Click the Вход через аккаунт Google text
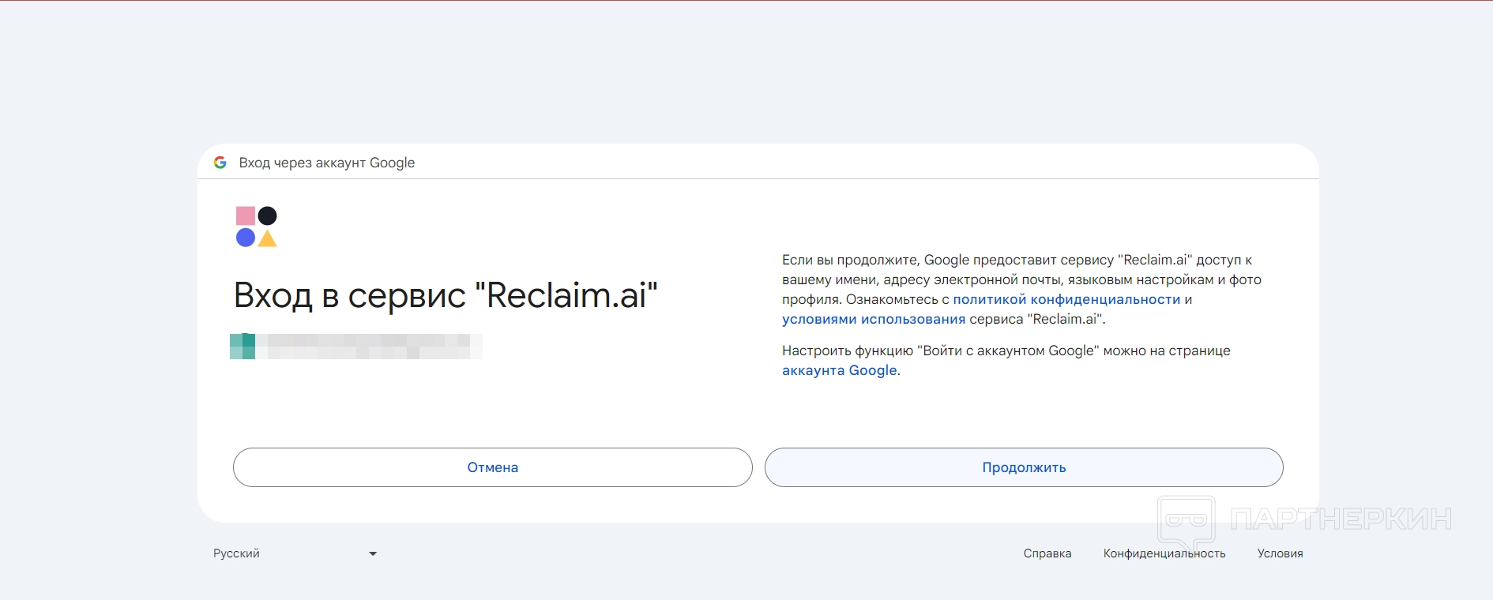 (x=327, y=163)
